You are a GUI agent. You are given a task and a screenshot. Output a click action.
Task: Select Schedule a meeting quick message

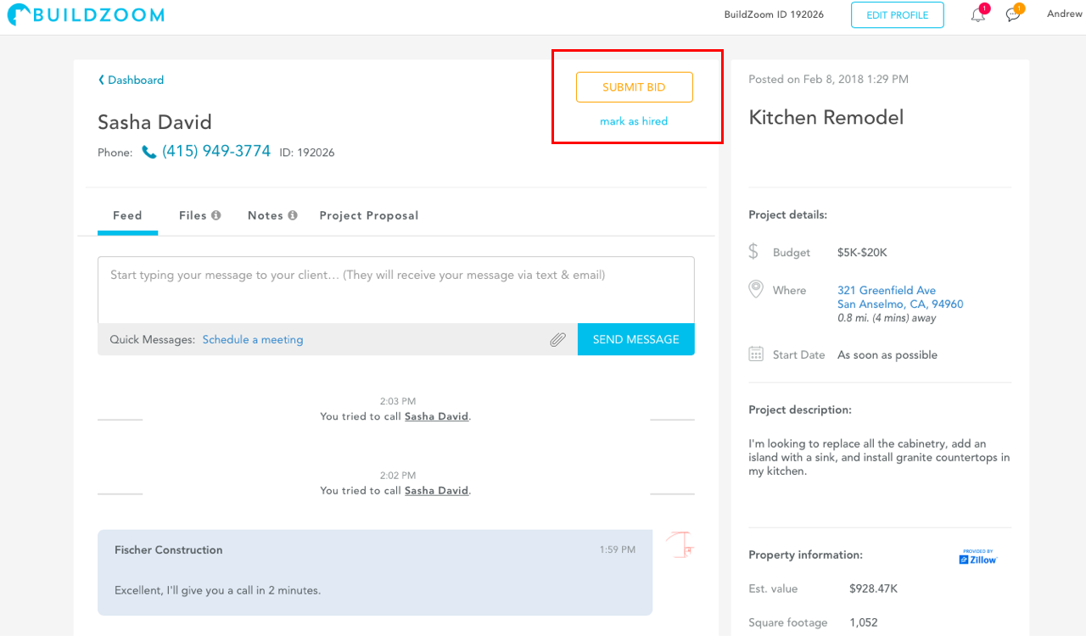tap(253, 339)
